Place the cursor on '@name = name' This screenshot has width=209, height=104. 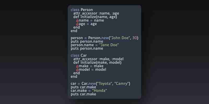coord(90,21)
